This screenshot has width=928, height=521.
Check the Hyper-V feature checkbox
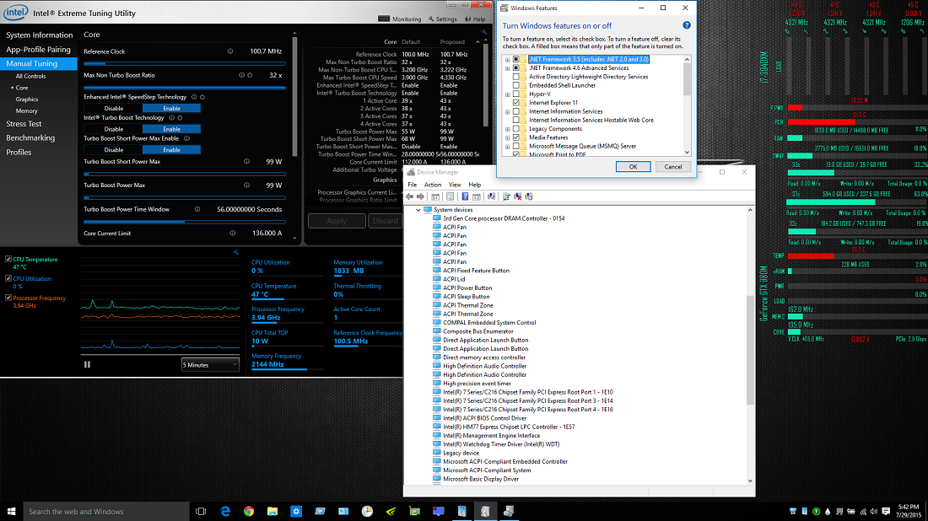coord(516,94)
